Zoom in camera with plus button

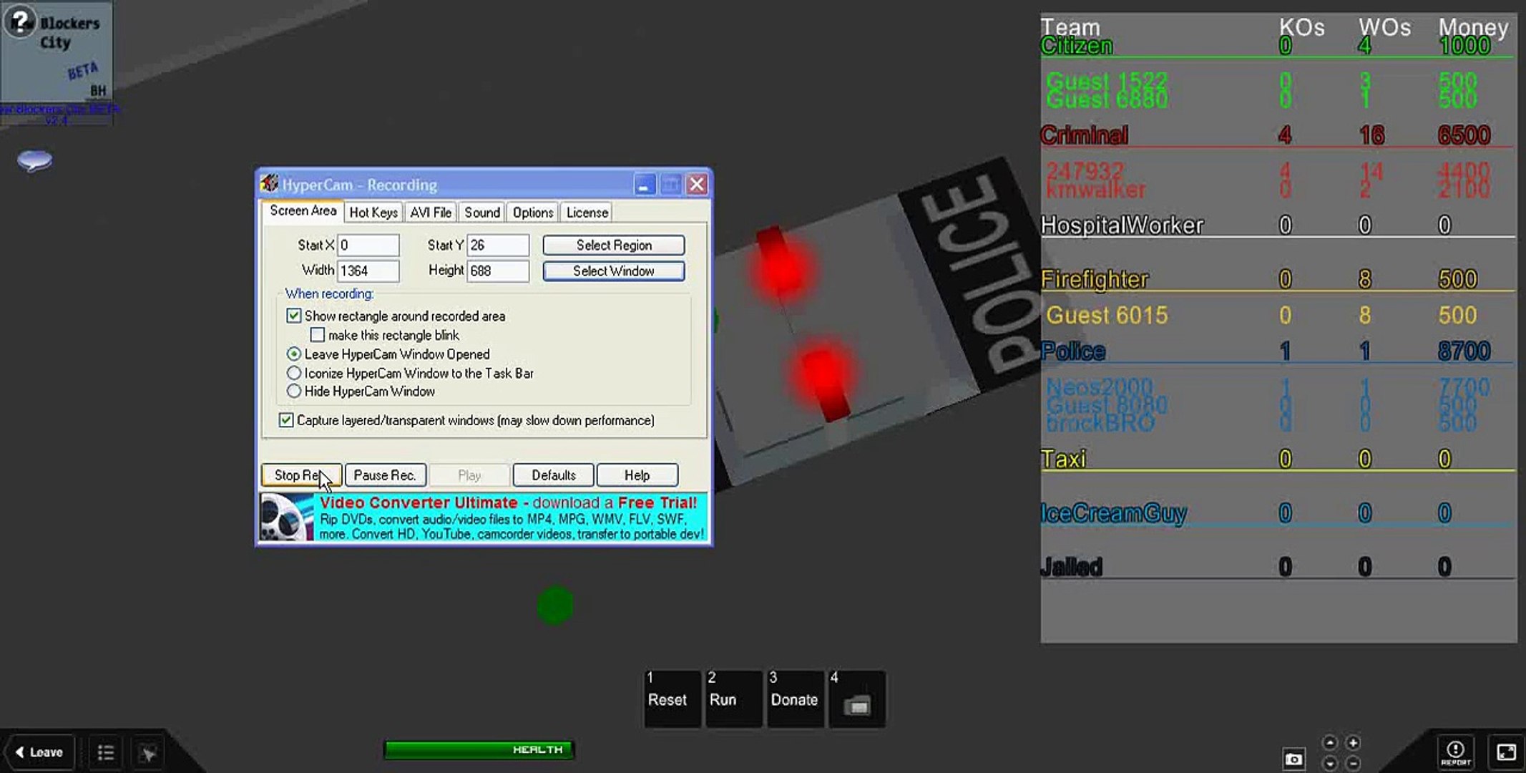1353,743
